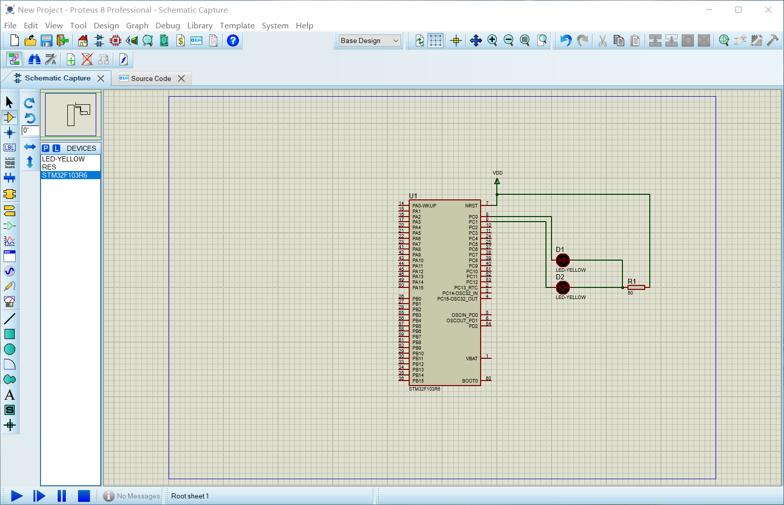This screenshot has width=784, height=505.
Task: Select the D1 yellow LED on schematic
Action: click(563, 260)
